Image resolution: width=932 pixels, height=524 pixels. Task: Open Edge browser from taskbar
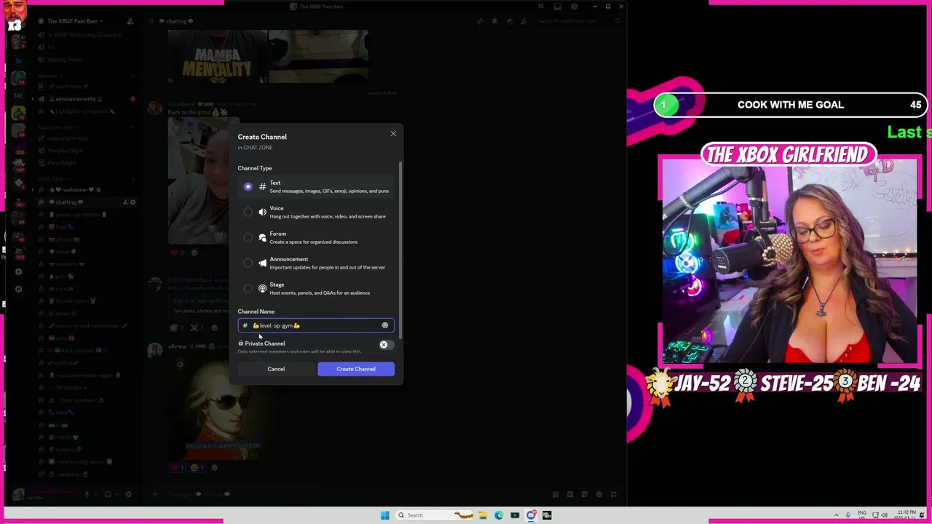coord(499,515)
